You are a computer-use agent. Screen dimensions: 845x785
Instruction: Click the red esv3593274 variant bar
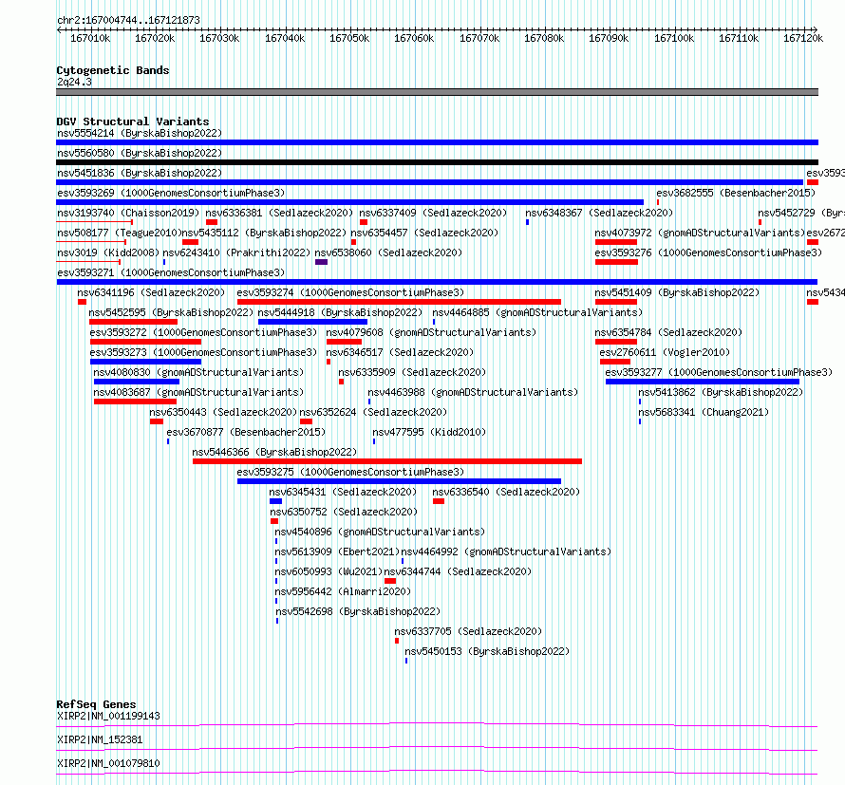coord(400,302)
